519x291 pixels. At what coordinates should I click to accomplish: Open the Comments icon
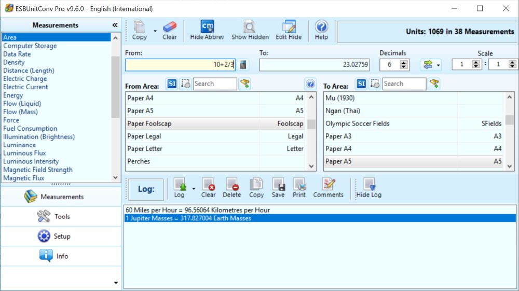329,188
